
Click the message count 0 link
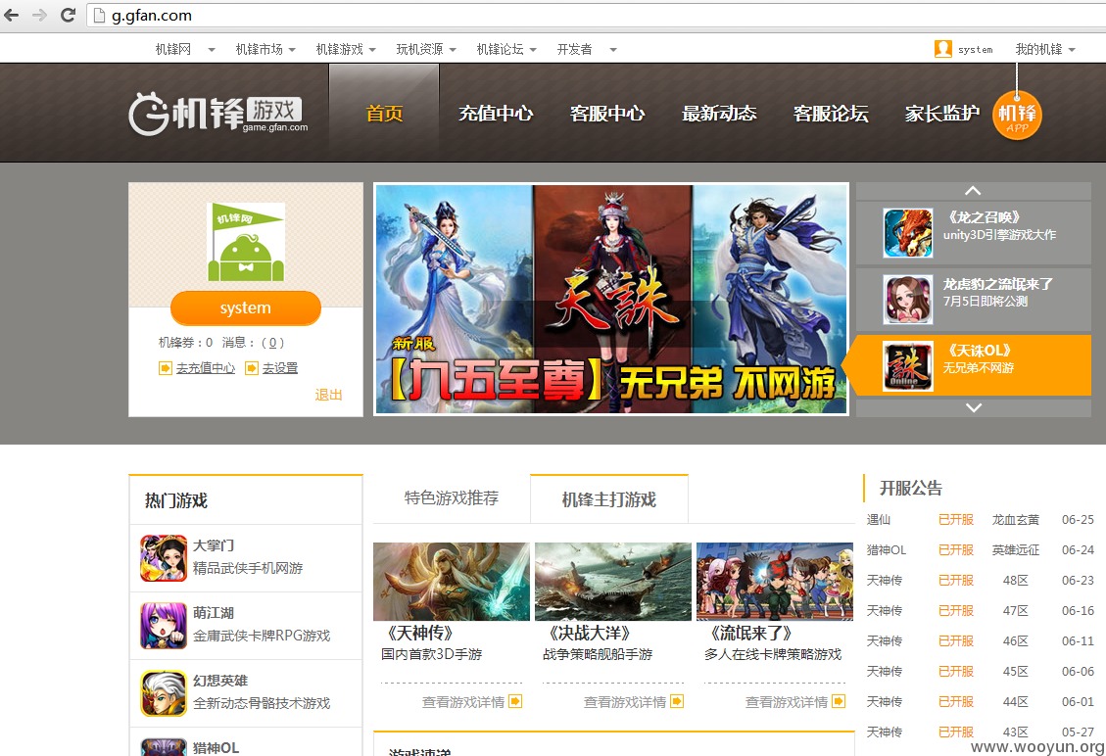[x=272, y=343]
